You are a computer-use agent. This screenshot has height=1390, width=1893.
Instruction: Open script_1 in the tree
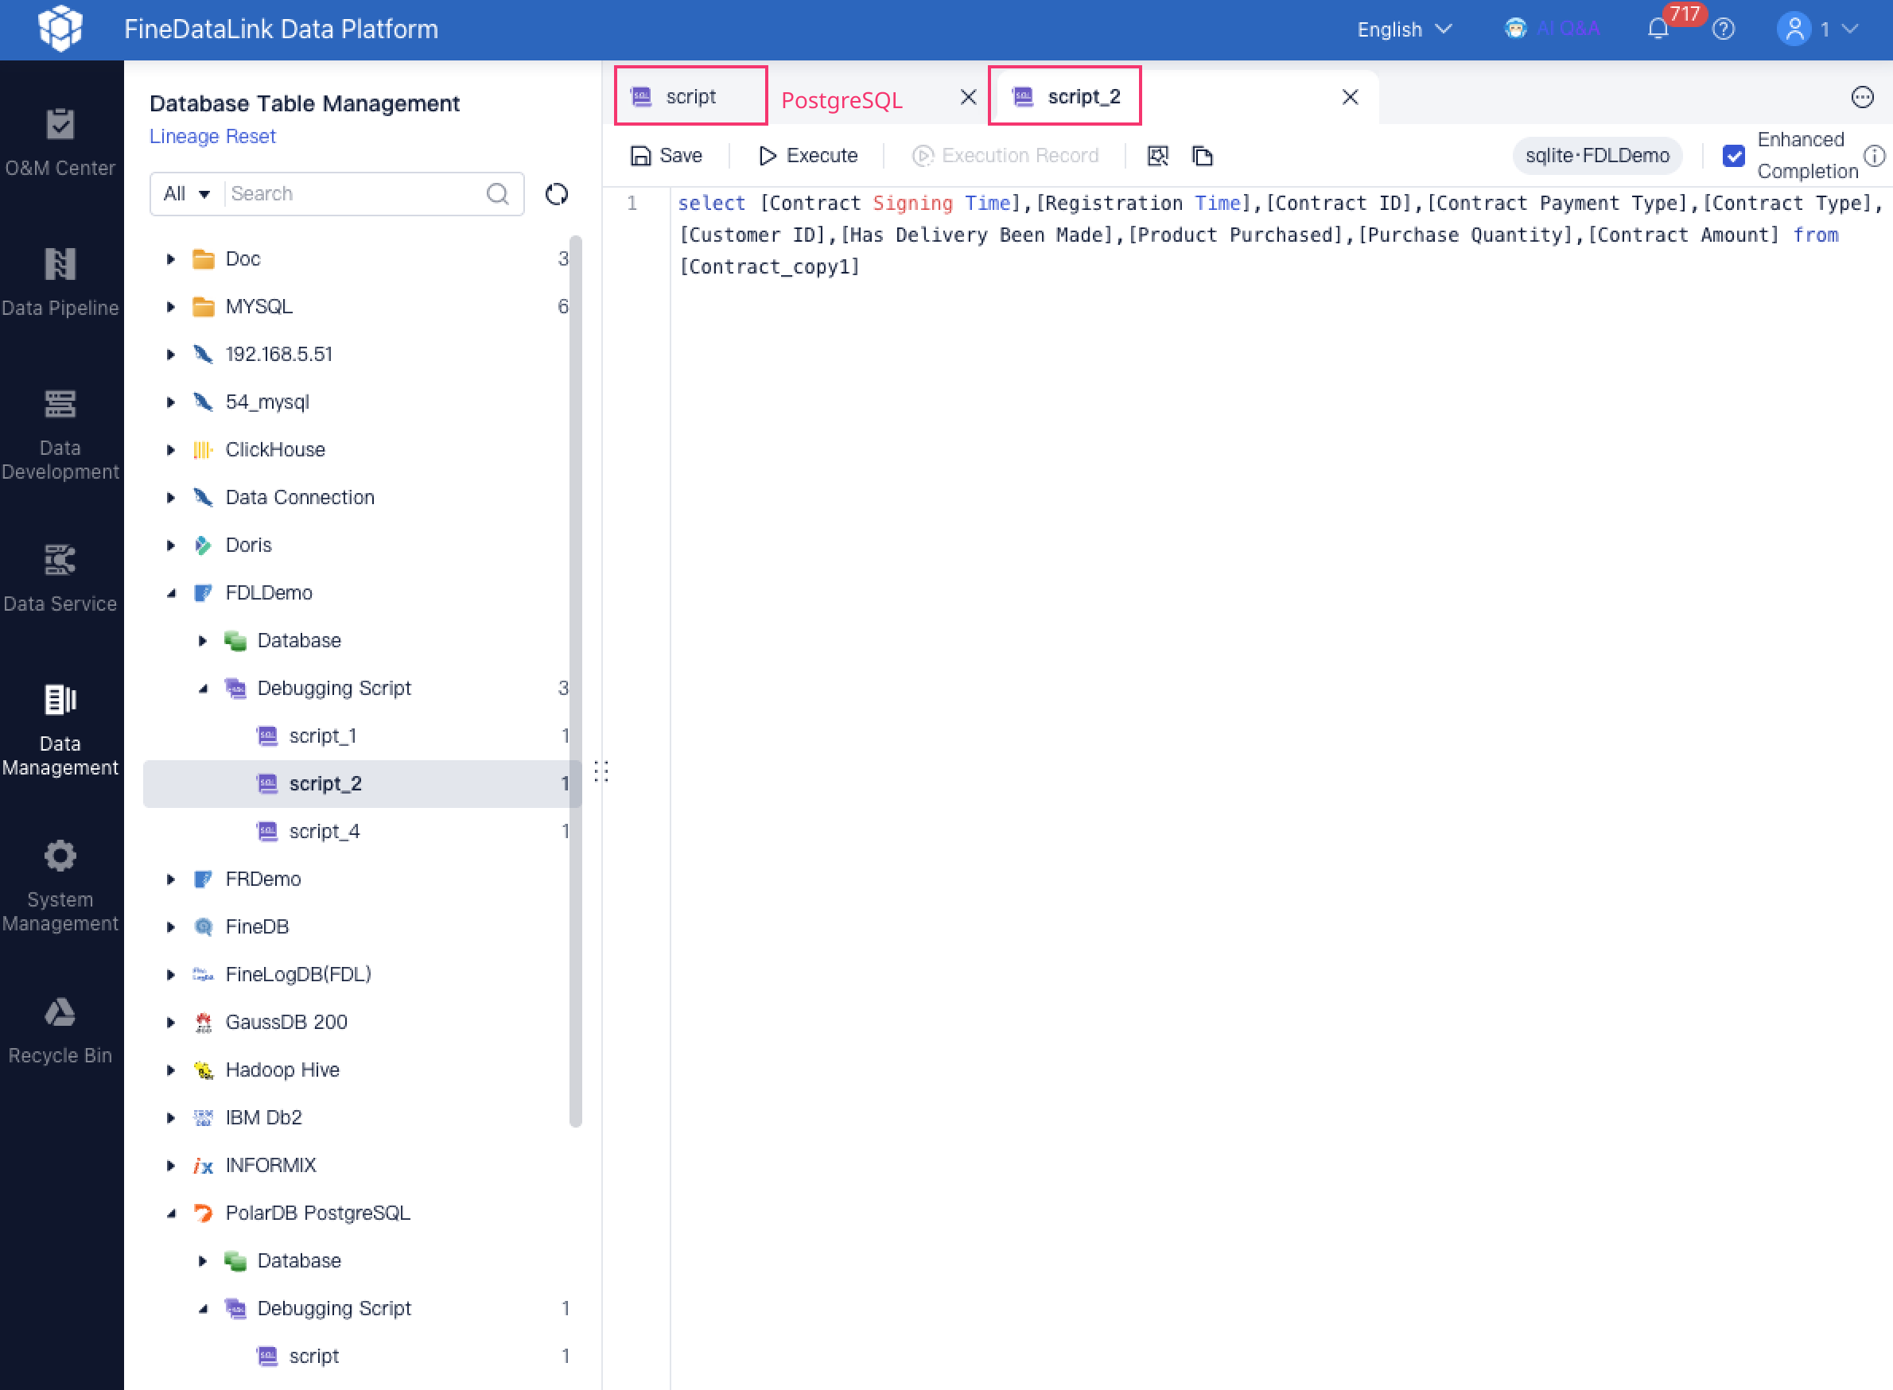coord(322,736)
